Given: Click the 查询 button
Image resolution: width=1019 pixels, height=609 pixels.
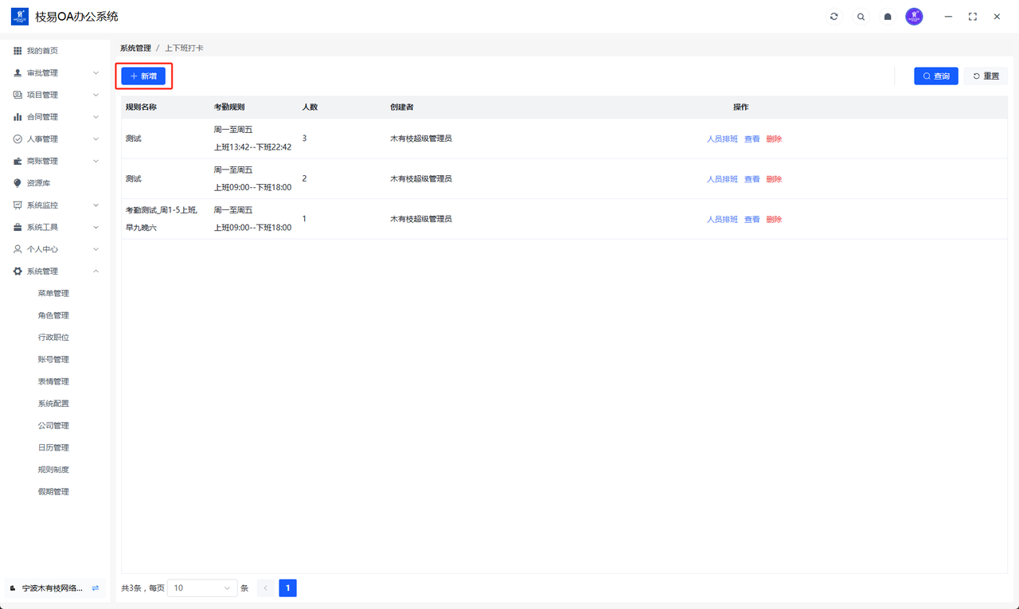Looking at the screenshot, I should 935,76.
